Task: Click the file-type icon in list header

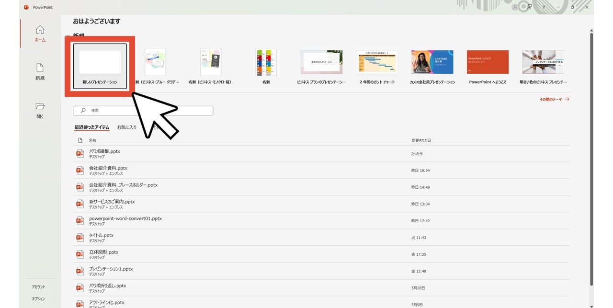Action: point(80,140)
